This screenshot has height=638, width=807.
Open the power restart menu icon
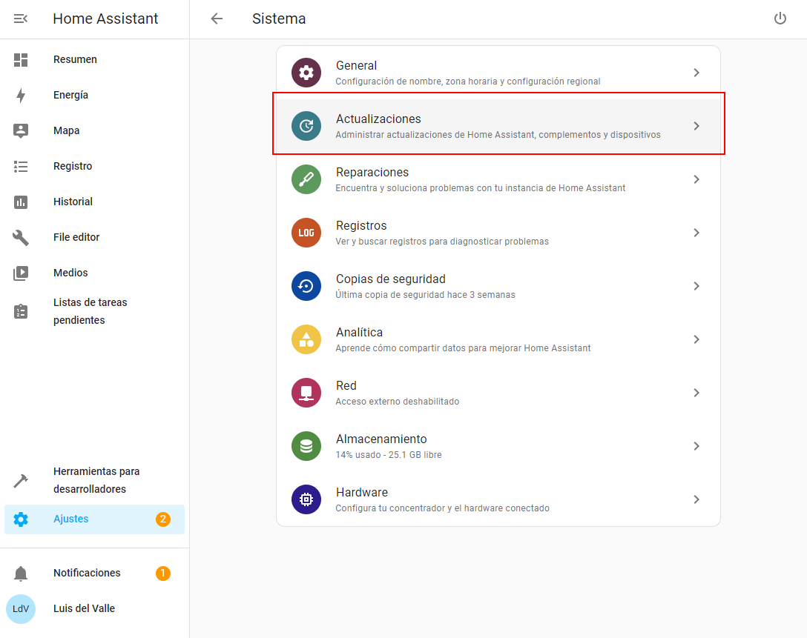click(780, 19)
